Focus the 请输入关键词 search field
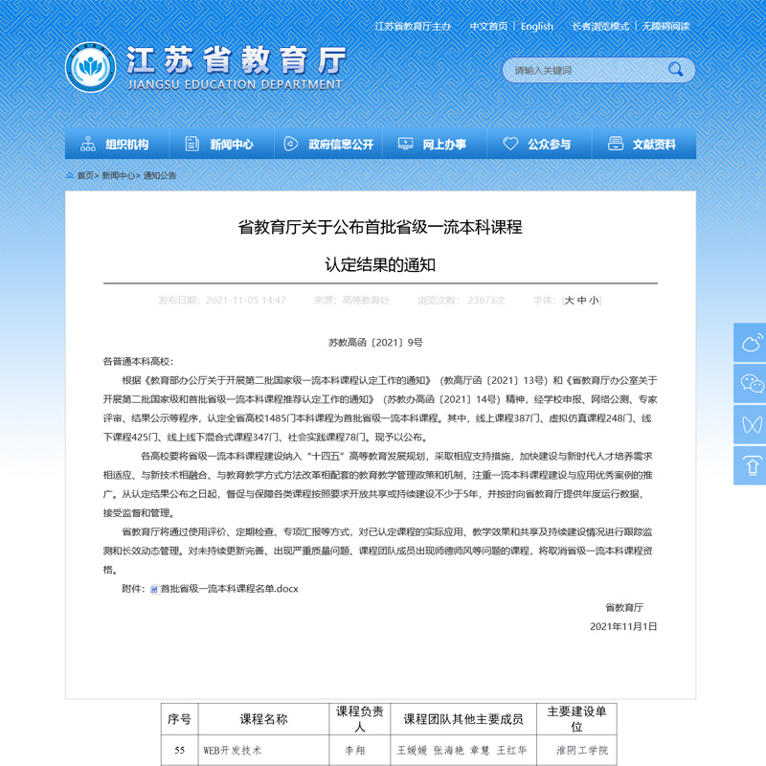This screenshot has width=766, height=766. [598, 70]
